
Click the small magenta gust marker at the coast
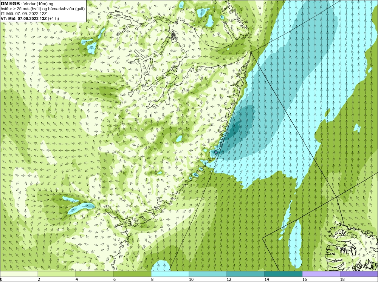216,152
